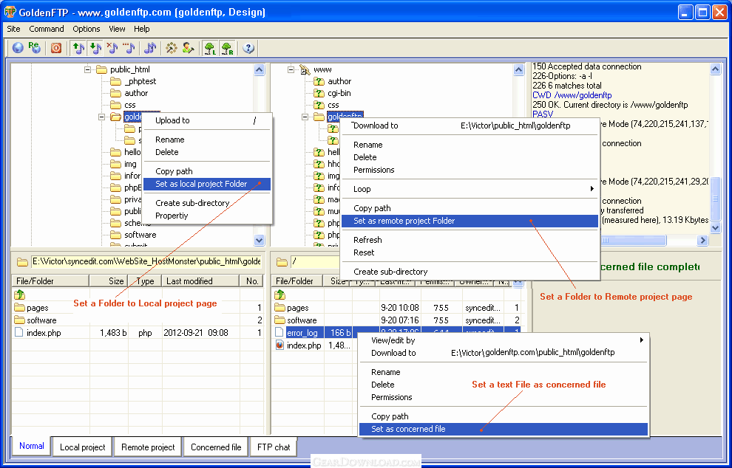Collapse the local golde folder node
The image size is (732, 468).
click(101, 117)
